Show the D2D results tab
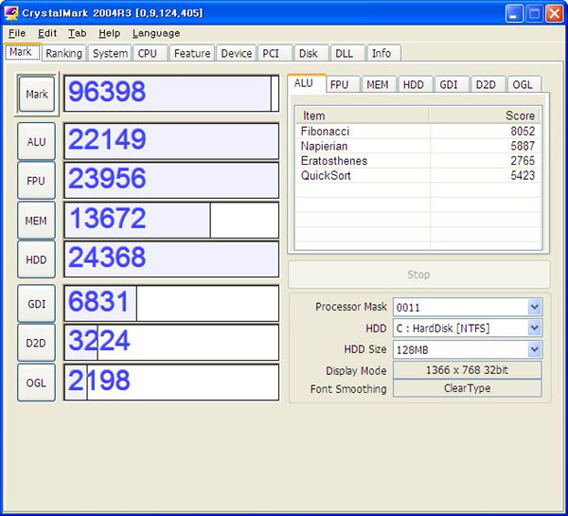The height and width of the screenshot is (516, 568). point(488,84)
